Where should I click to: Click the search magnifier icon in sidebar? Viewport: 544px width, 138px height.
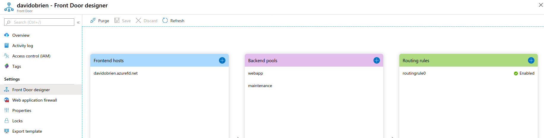[x=8, y=22]
